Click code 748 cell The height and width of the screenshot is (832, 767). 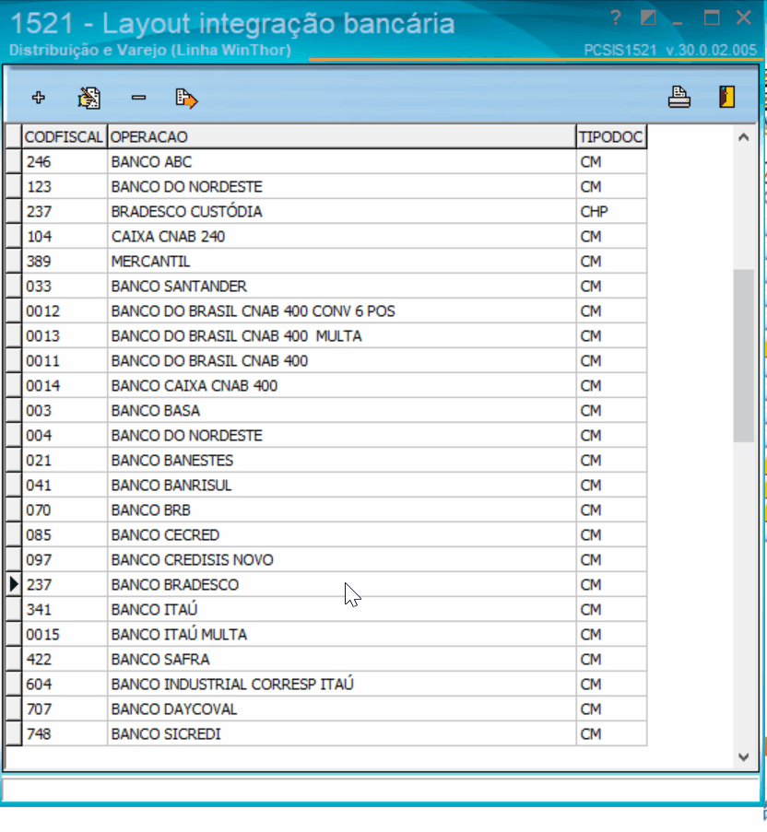65,734
